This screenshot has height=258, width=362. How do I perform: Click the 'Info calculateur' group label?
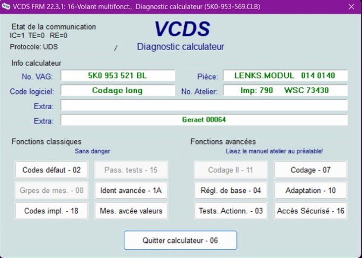(x=37, y=63)
